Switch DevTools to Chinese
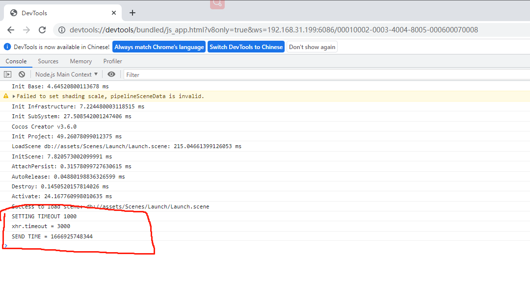530x284 pixels. 246,47
